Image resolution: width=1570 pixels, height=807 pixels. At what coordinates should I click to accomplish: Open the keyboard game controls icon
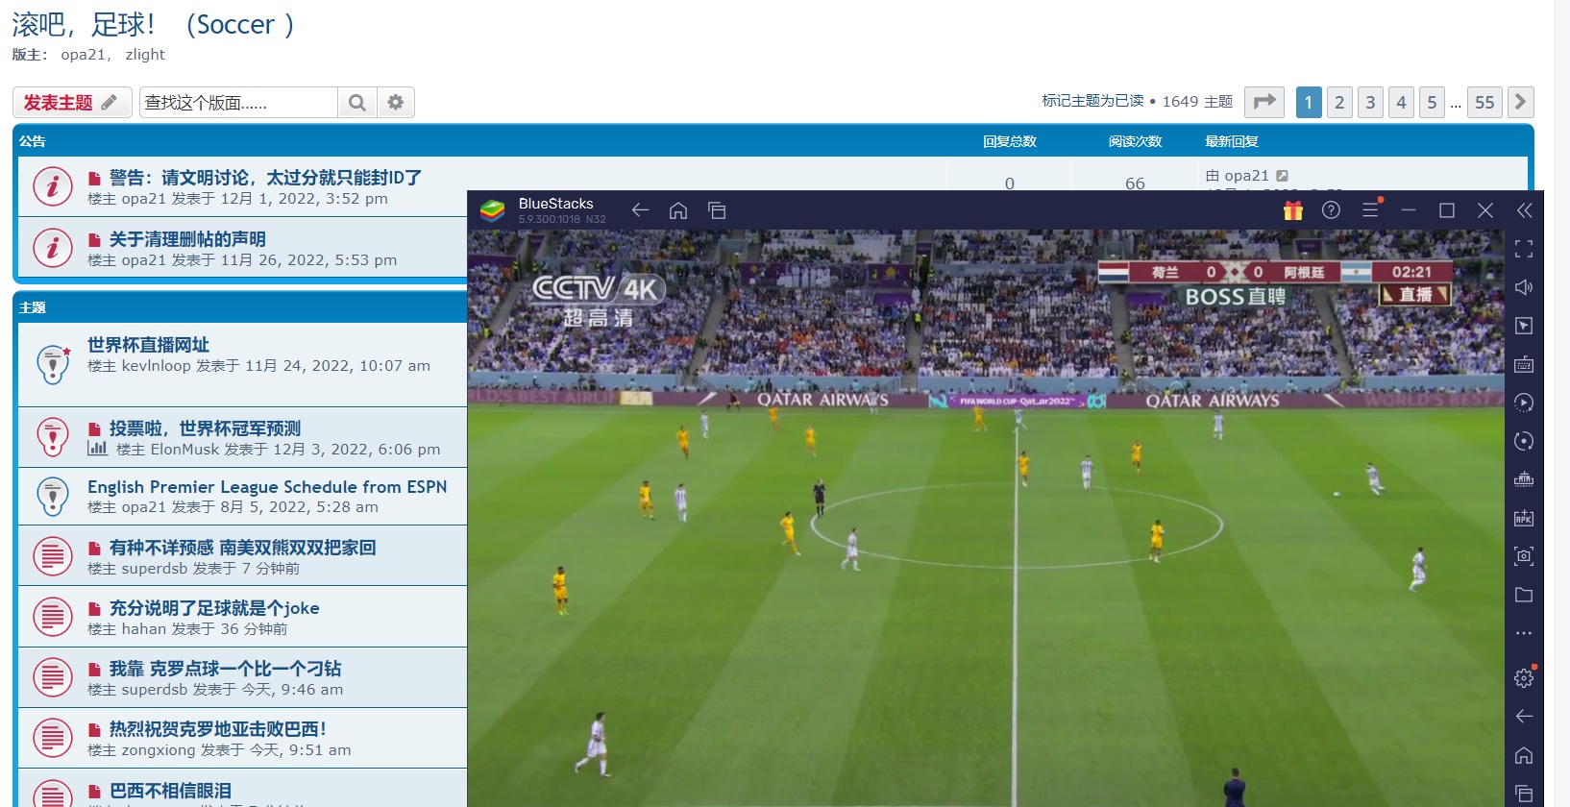click(1524, 364)
